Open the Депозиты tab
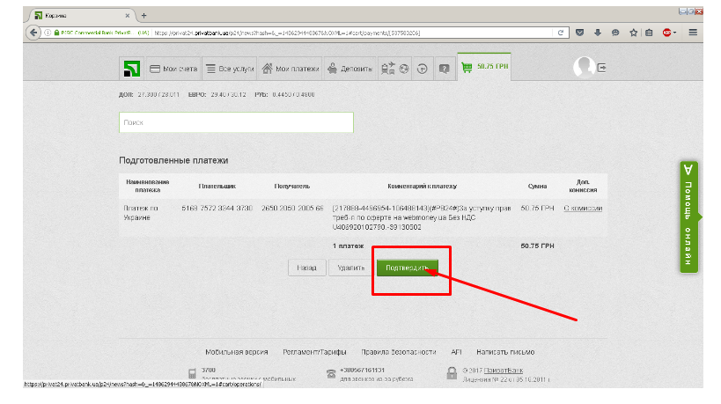 click(x=349, y=69)
